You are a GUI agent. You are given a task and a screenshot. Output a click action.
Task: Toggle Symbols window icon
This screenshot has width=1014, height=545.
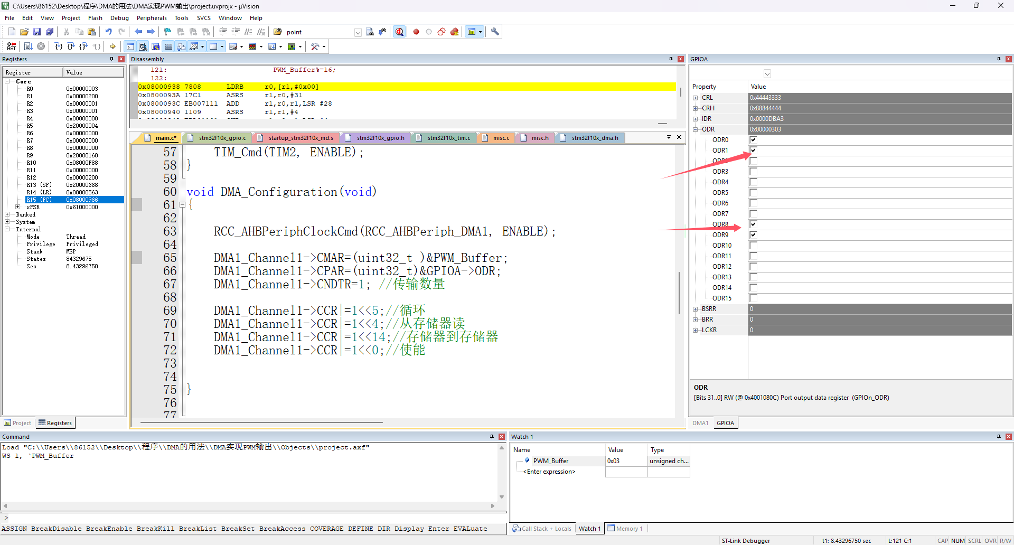coord(156,46)
